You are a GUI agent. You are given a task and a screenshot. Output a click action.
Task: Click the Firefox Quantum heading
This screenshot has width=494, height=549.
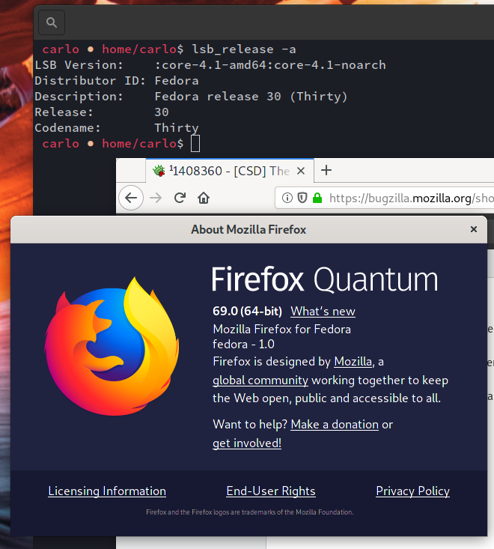[324, 279]
